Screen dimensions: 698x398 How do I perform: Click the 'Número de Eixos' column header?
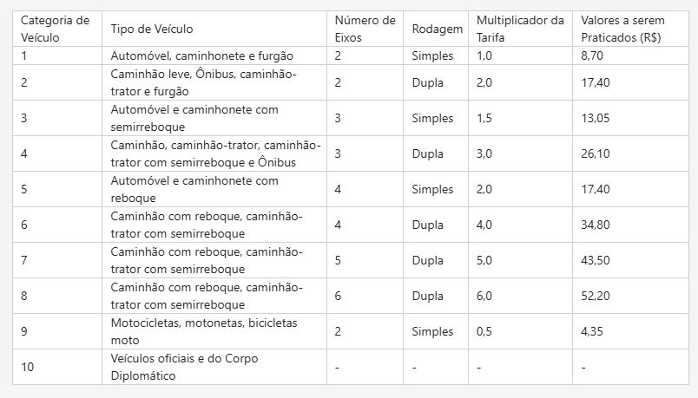point(365,29)
